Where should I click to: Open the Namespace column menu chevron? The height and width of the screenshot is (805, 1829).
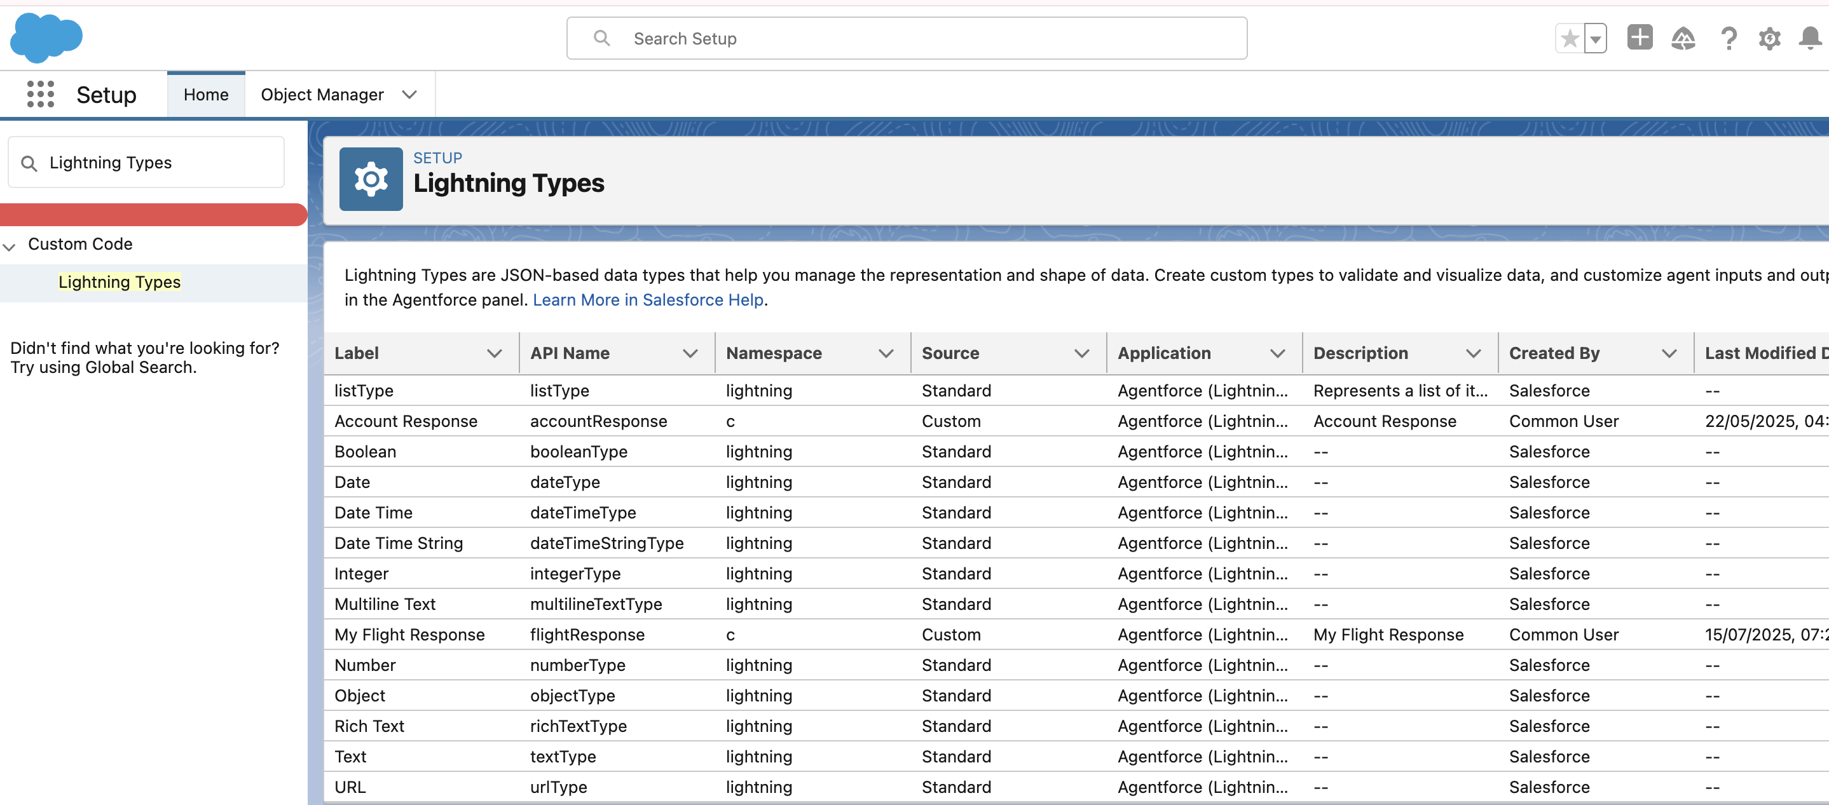point(886,353)
